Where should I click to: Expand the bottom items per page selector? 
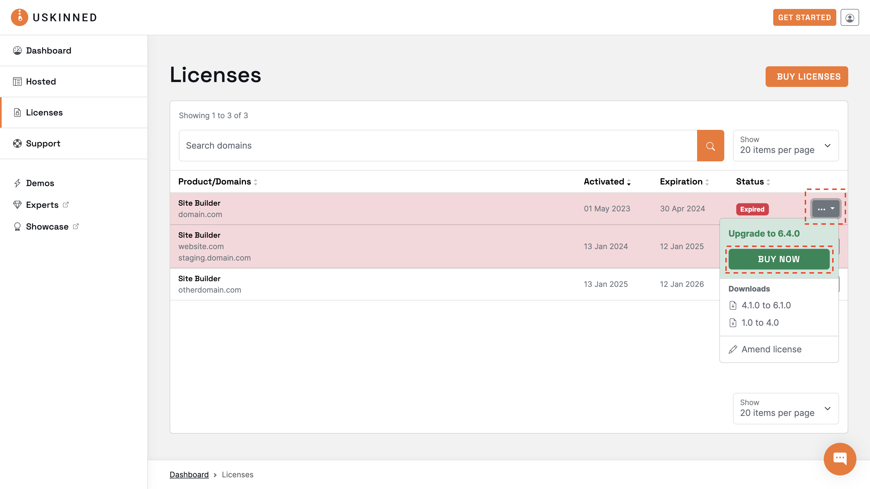coord(785,408)
